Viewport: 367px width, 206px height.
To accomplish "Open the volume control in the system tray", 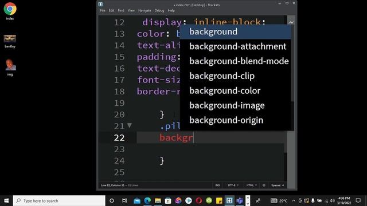I will pyautogui.click(x=333, y=201).
